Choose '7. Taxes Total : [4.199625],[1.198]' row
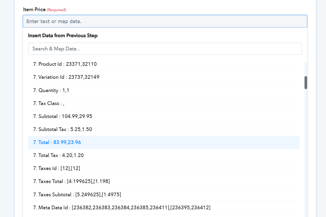 click(164, 181)
